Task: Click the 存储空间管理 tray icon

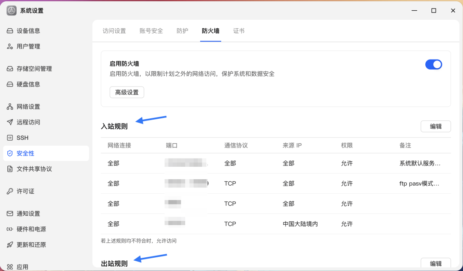Action: 10,69
